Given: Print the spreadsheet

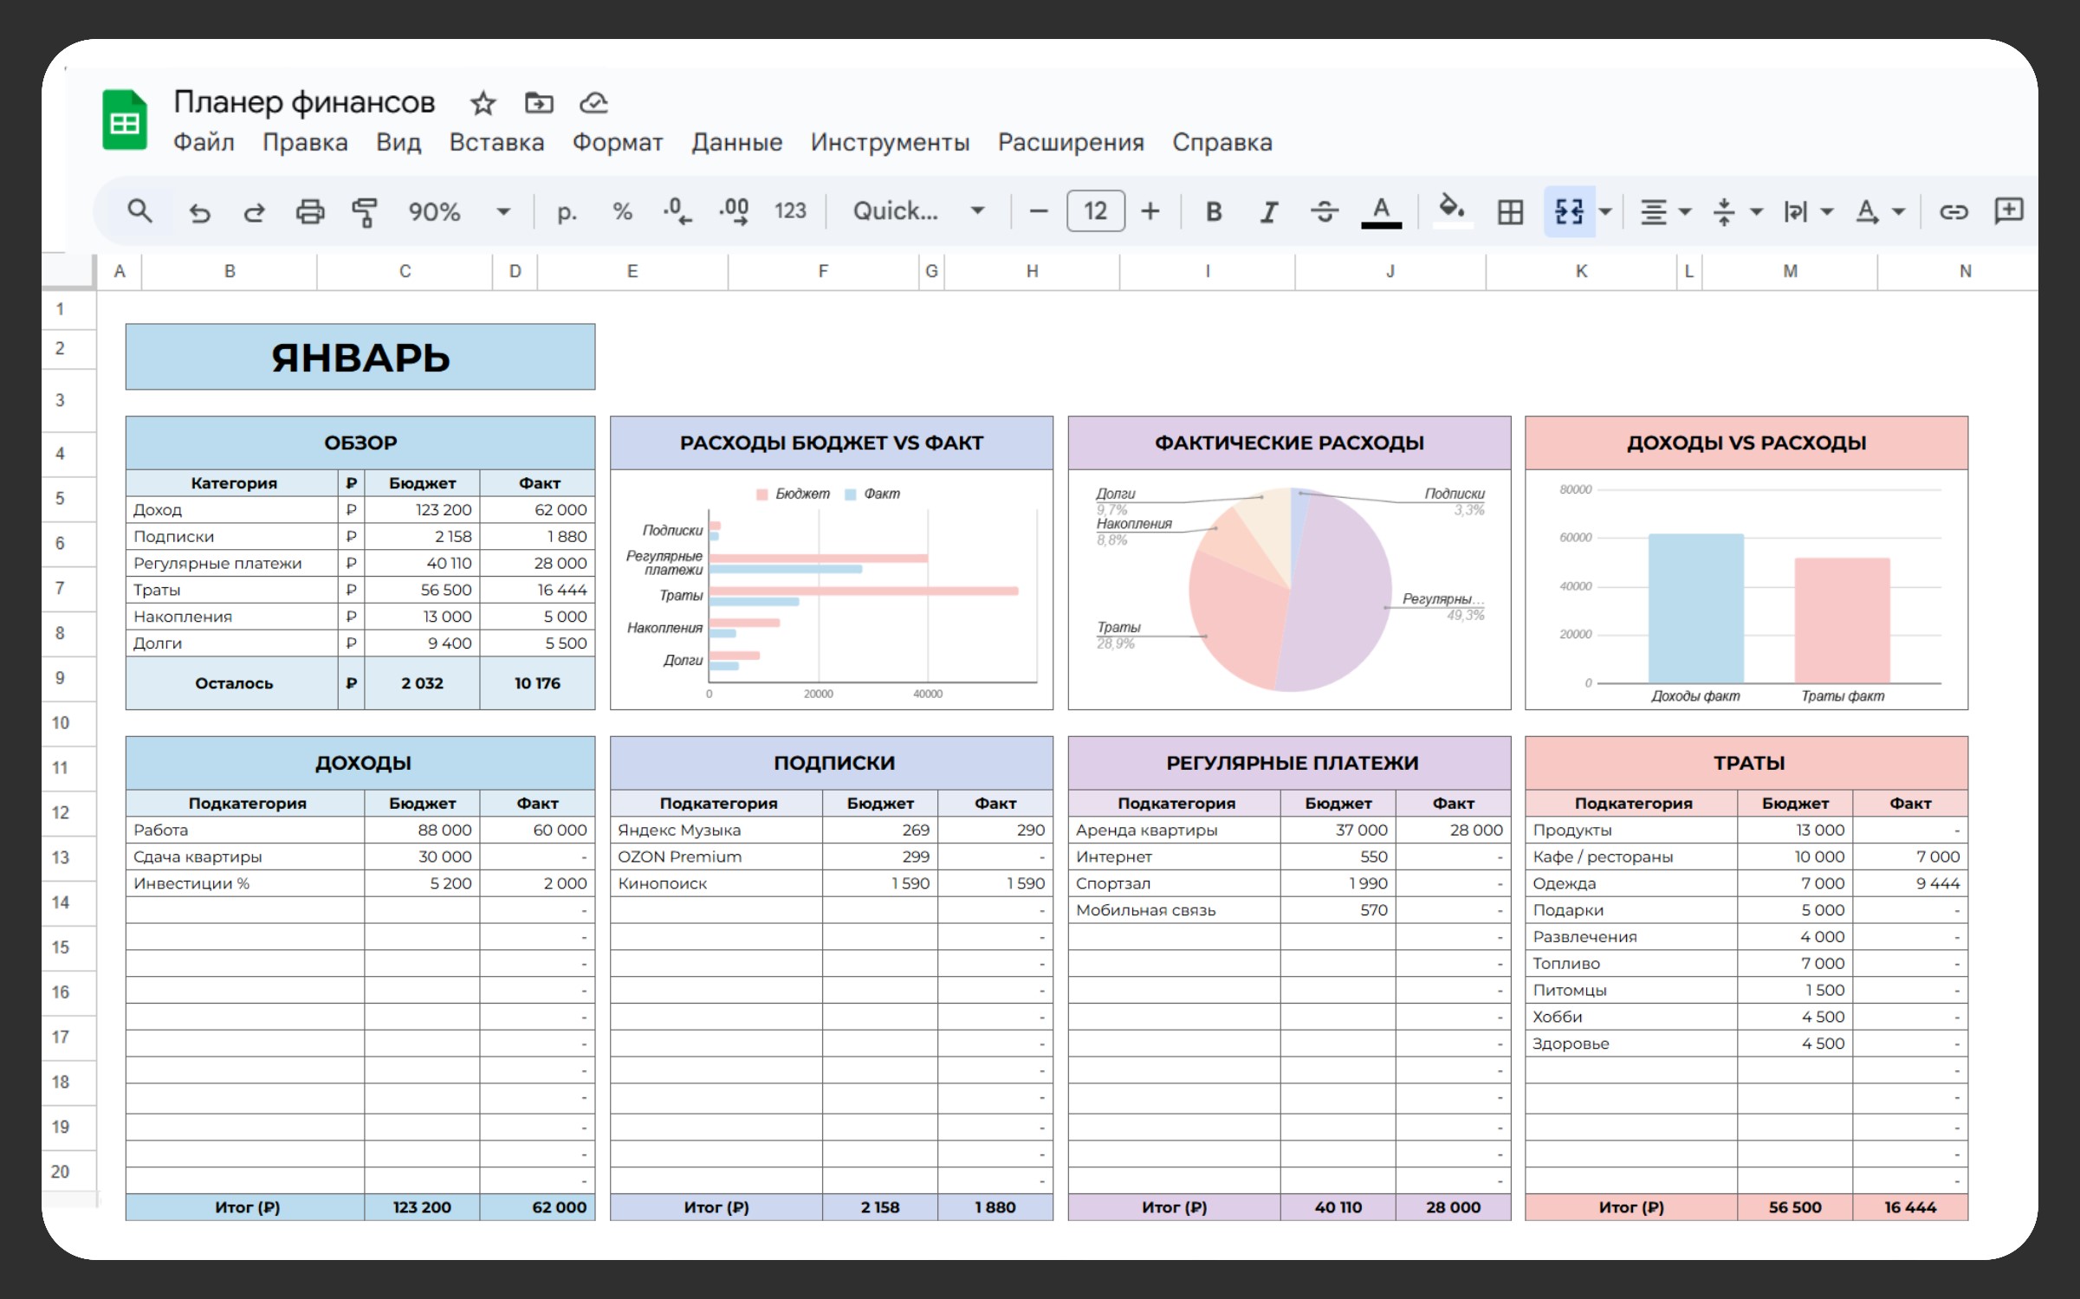Looking at the screenshot, I should [x=310, y=211].
